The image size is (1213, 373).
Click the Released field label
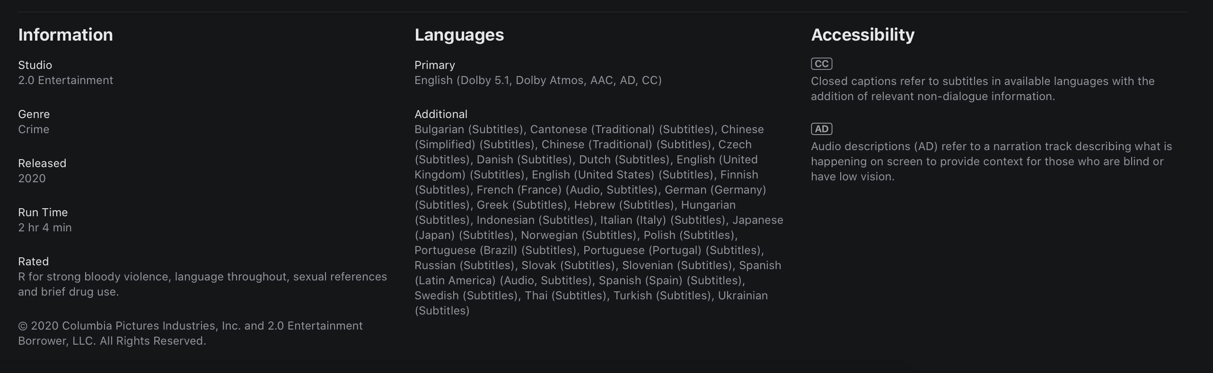42,163
